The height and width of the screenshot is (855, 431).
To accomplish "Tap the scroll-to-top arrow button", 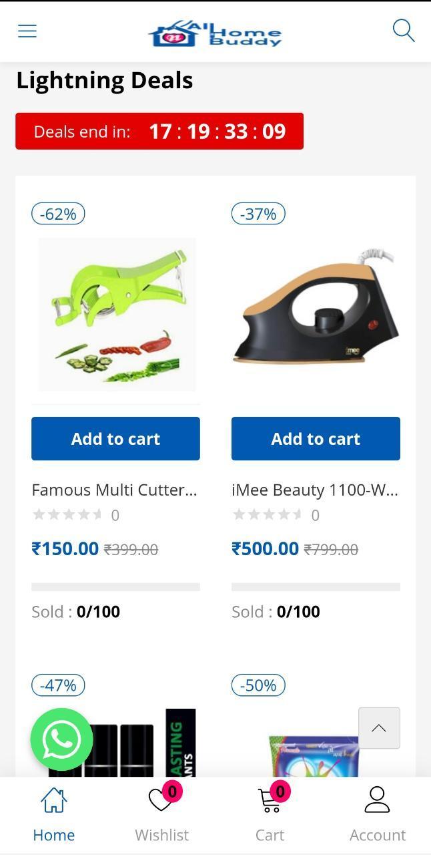I will coord(379,728).
